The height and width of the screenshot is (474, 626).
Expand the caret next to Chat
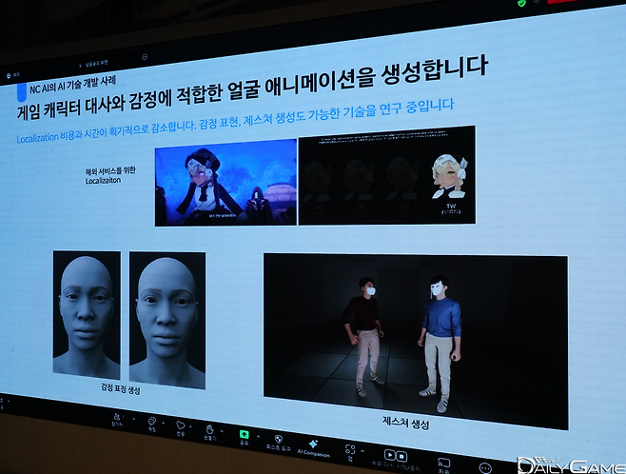coord(164,423)
